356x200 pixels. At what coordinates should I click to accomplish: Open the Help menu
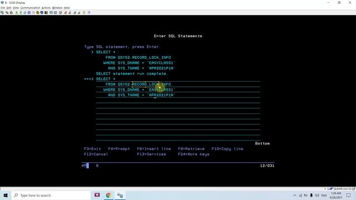pyautogui.click(x=67, y=8)
